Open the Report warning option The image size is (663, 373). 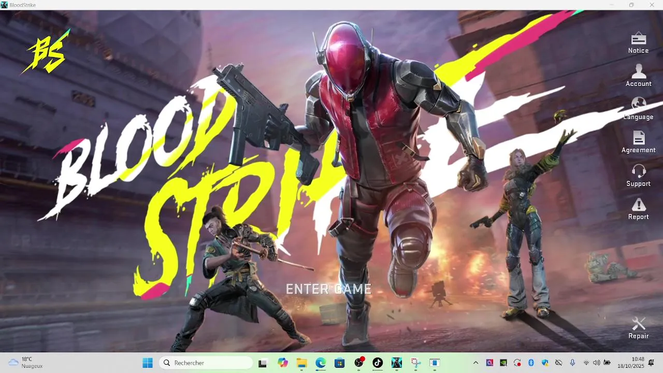pyautogui.click(x=638, y=209)
